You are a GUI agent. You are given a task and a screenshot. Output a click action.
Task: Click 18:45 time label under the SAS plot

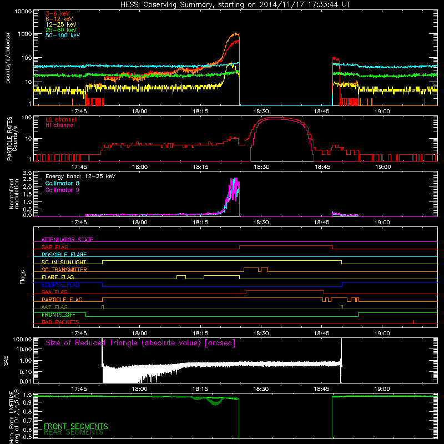322,389
